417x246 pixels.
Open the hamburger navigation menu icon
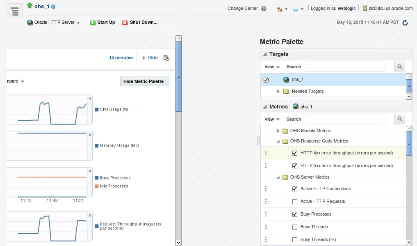click(x=15, y=11)
